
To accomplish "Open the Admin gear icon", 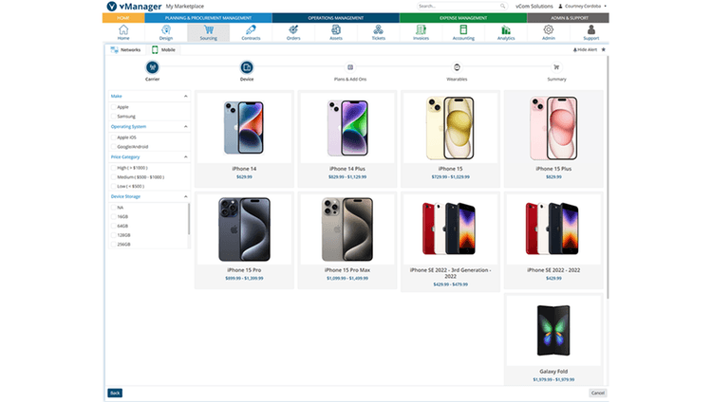I will [549, 30].
